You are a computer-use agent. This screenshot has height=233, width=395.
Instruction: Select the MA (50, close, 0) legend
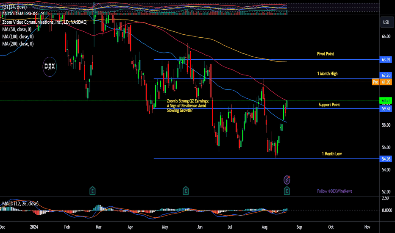pyautogui.click(x=17, y=30)
